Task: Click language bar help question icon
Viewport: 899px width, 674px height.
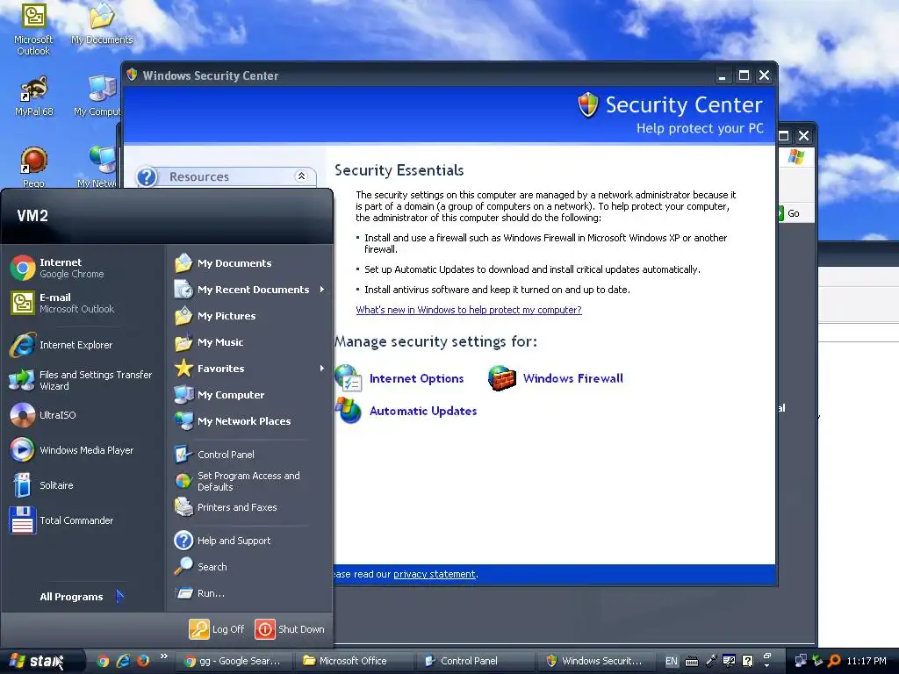Action: click(748, 661)
